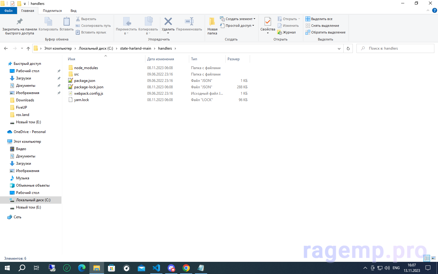Switch to details list view mode
Viewport: 438px width, 274px height.
coord(427,258)
